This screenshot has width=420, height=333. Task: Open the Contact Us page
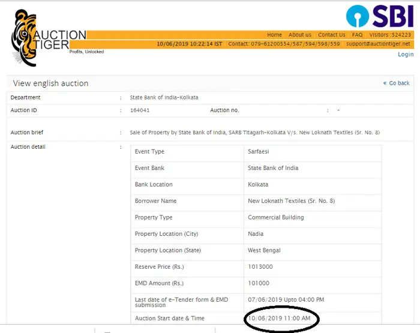(x=331, y=35)
